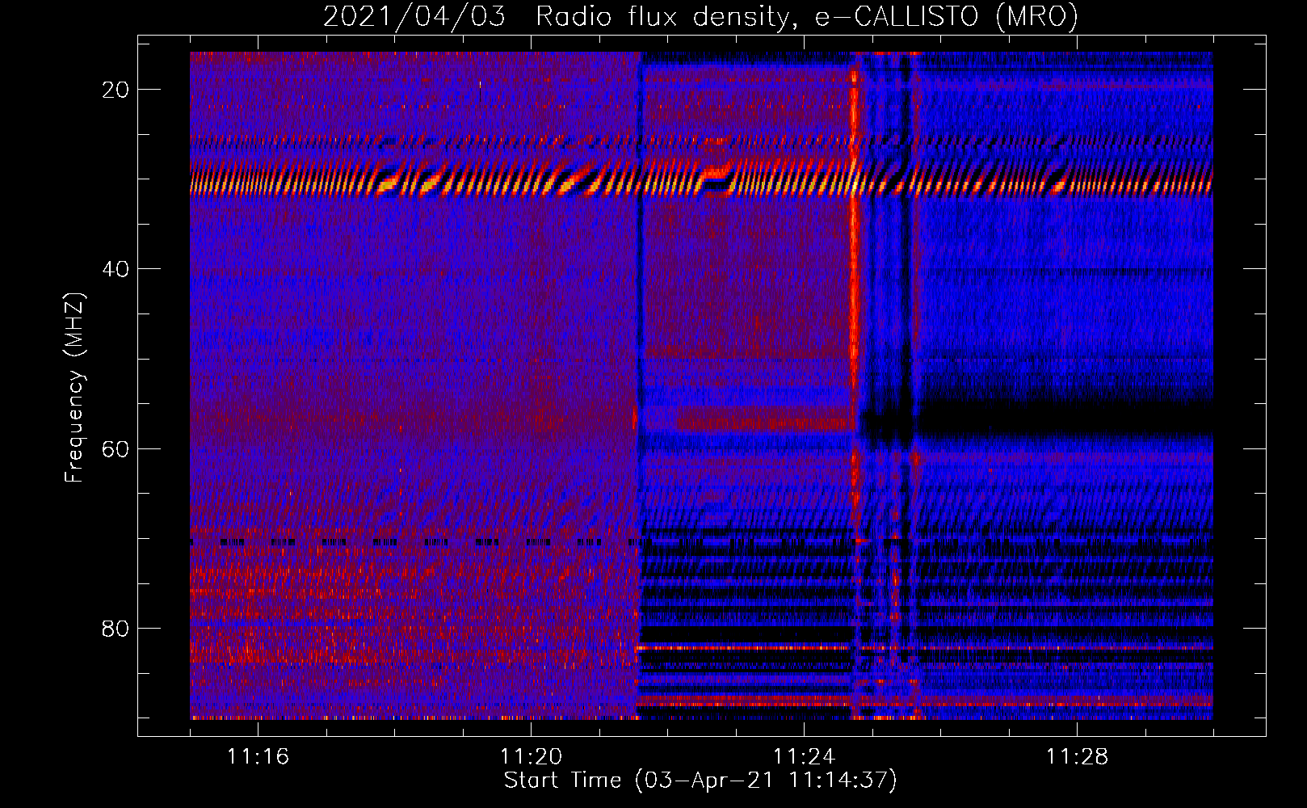Click the 'Frequency (MHZ)' axis label

coord(74,388)
